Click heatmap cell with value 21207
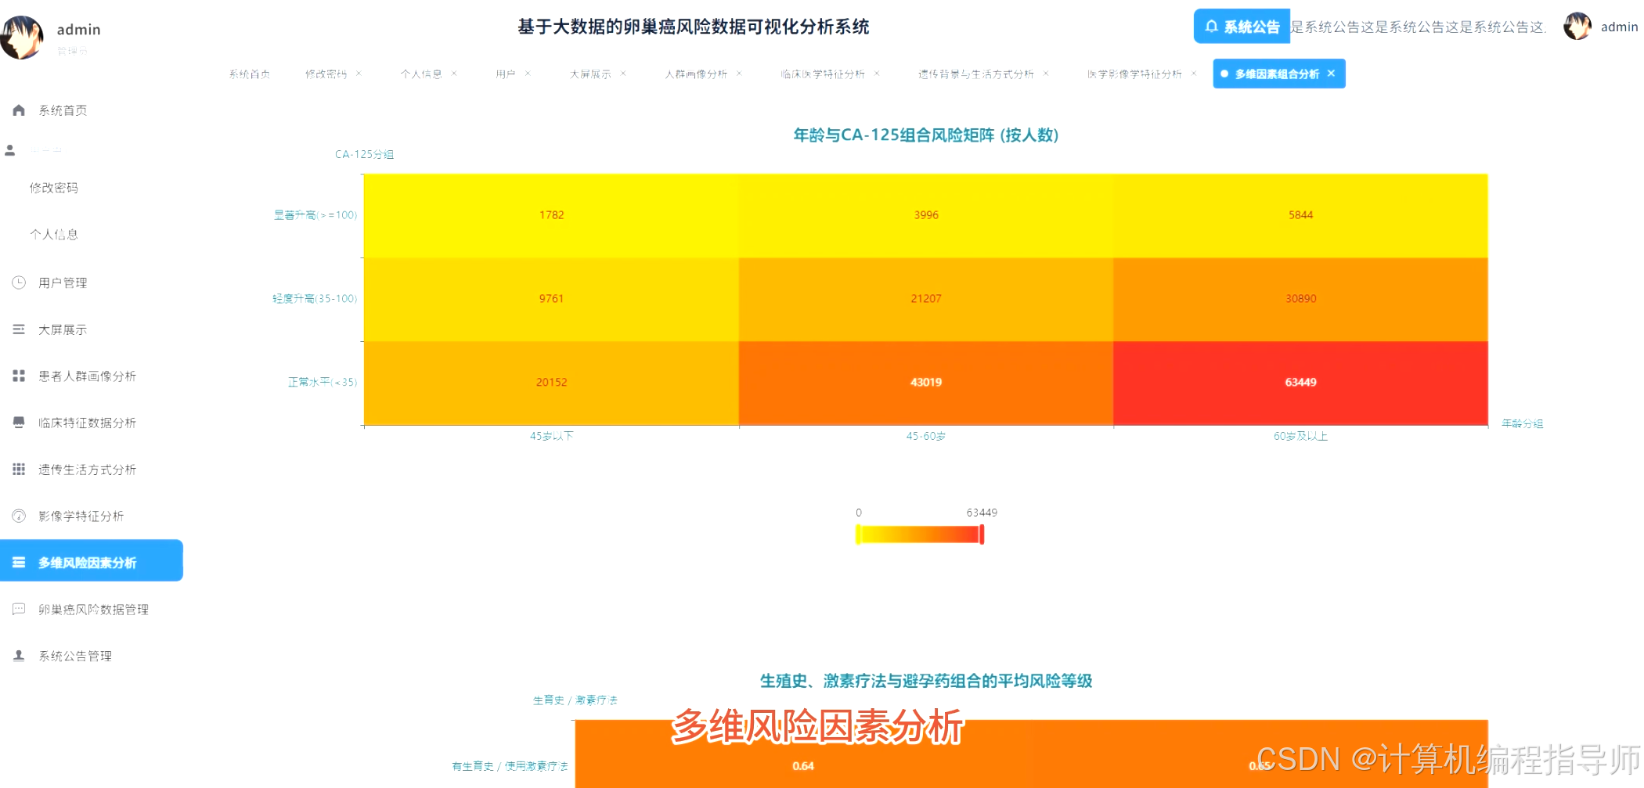 926,299
